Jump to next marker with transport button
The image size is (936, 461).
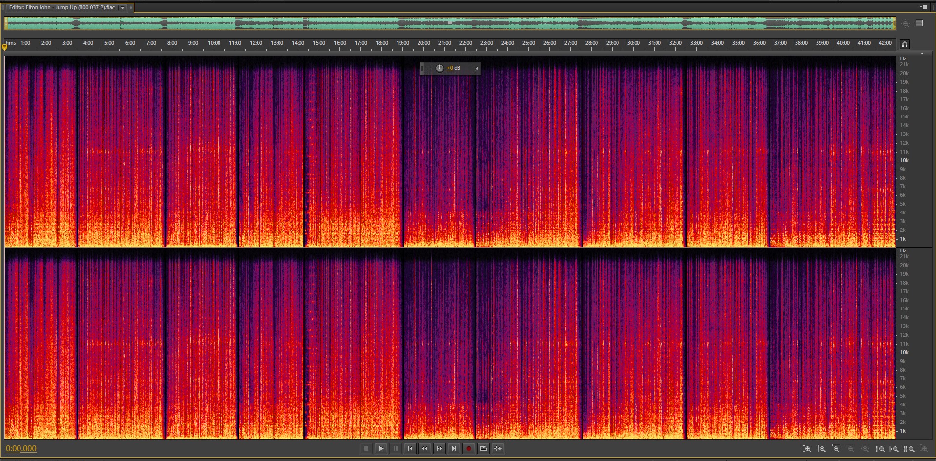(x=454, y=449)
